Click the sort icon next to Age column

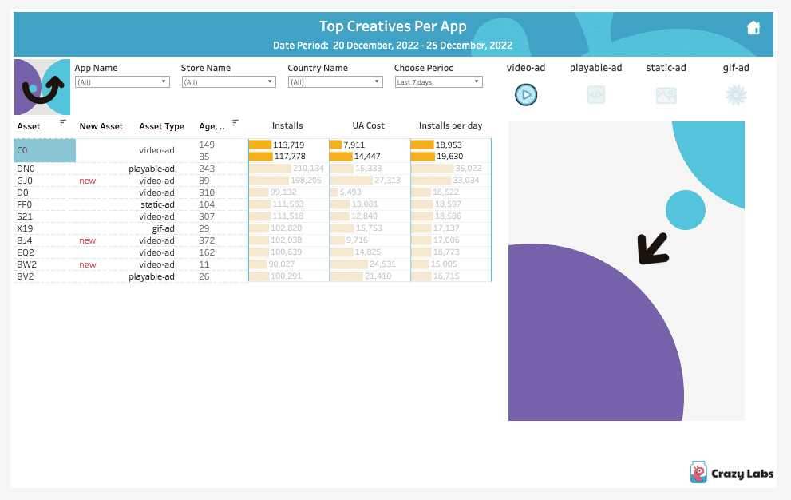235,123
